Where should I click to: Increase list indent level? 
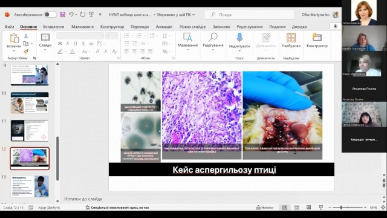[x=134, y=44]
